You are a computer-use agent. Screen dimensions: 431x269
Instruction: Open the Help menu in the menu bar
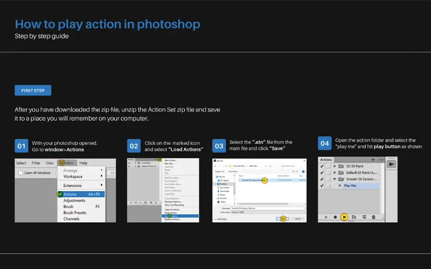tap(84, 163)
